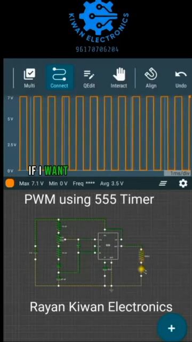Tap the plus add component button
Viewport: 192px width, 342px height.
(172, 328)
